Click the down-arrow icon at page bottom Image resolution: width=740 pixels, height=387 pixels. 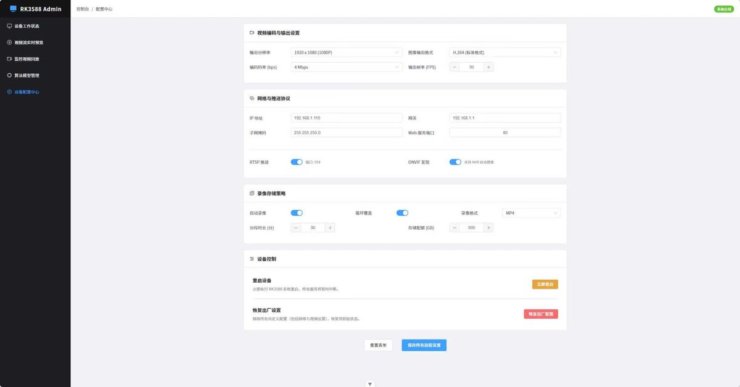pyautogui.click(x=370, y=383)
